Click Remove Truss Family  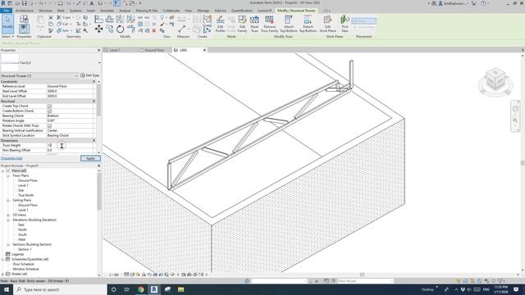269,24
